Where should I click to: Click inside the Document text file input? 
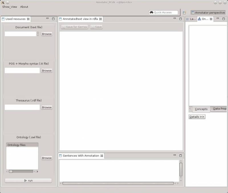pyautogui.click(x=21, y=34)
